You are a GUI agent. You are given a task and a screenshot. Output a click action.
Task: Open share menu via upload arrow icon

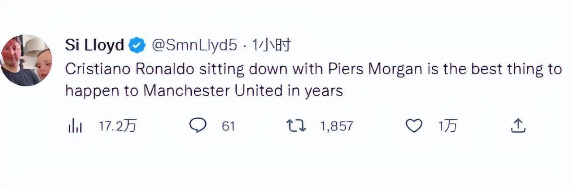click(x=517, y=126)
